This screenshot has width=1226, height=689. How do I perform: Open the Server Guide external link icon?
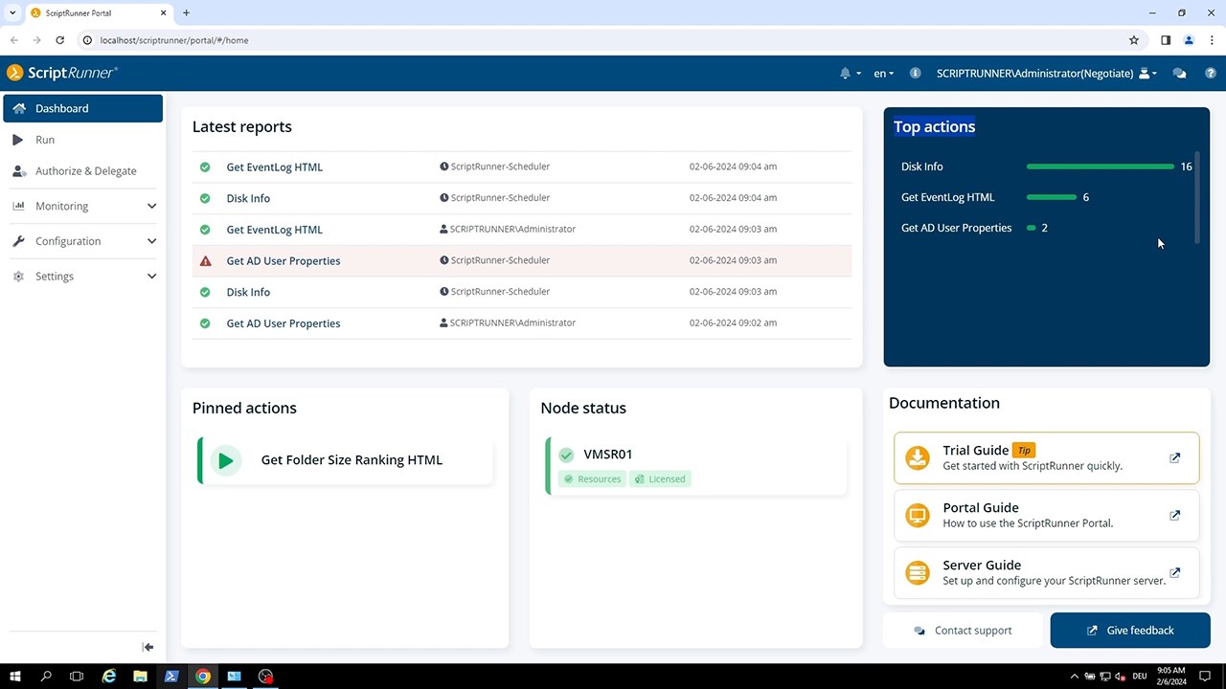point(1175,572)
